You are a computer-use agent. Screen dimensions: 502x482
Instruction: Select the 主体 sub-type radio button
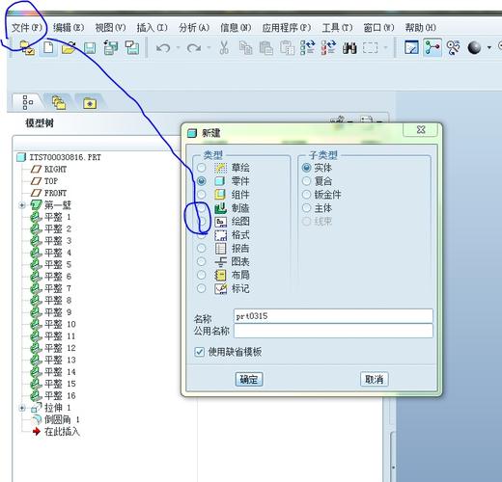[x=307, y=208]
